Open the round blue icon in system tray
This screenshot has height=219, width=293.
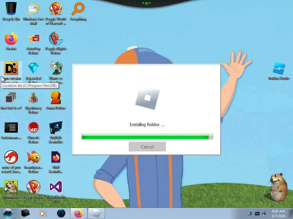click(264, 214)
